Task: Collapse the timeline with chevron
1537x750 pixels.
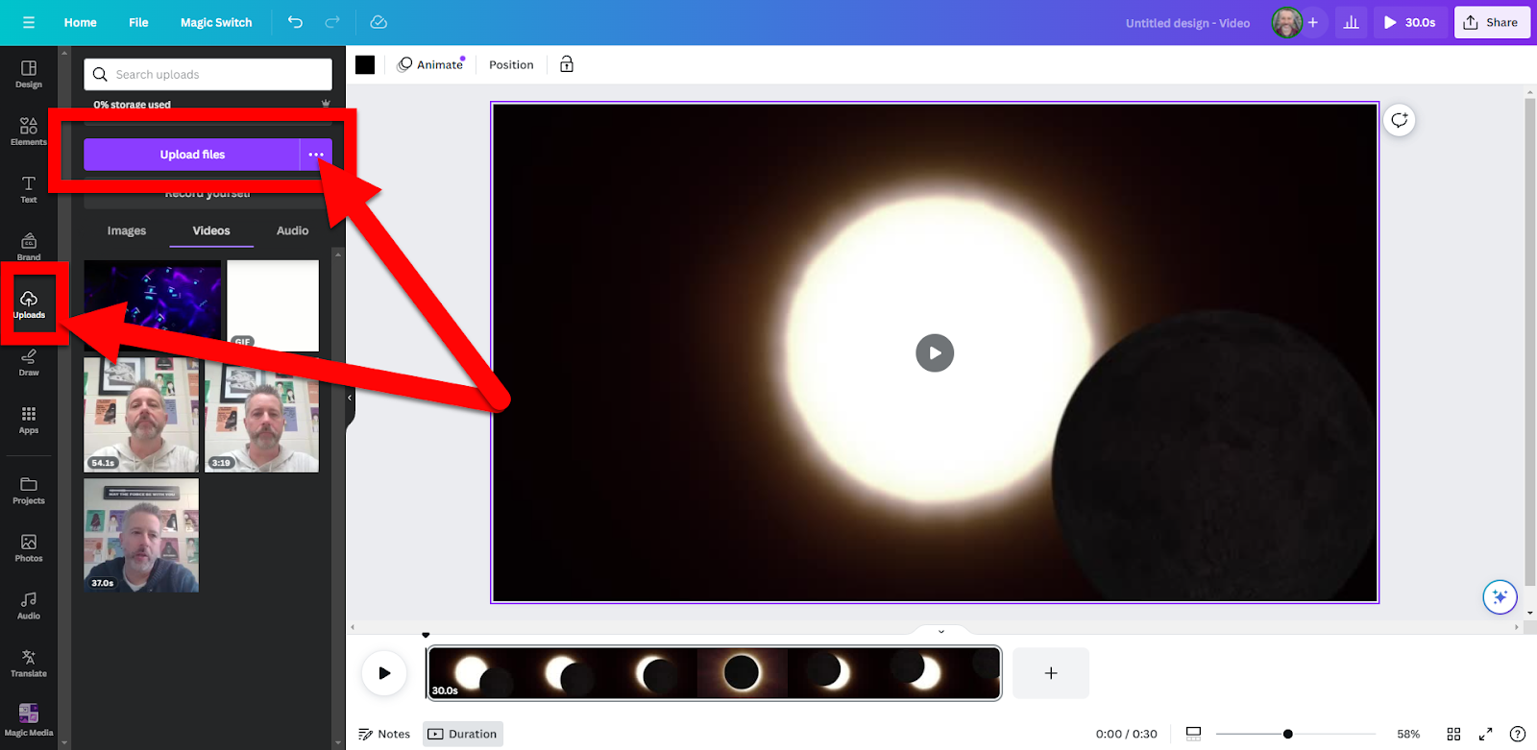Action: click(x=941, y=631)
